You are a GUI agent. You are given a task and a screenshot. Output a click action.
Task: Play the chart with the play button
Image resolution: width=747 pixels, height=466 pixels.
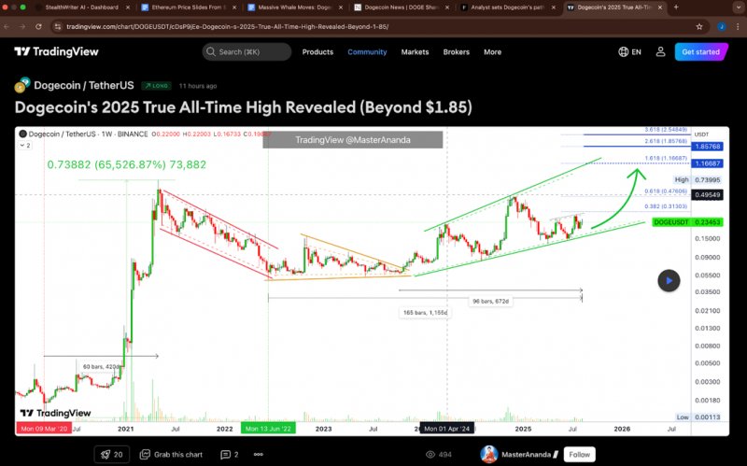669,281
